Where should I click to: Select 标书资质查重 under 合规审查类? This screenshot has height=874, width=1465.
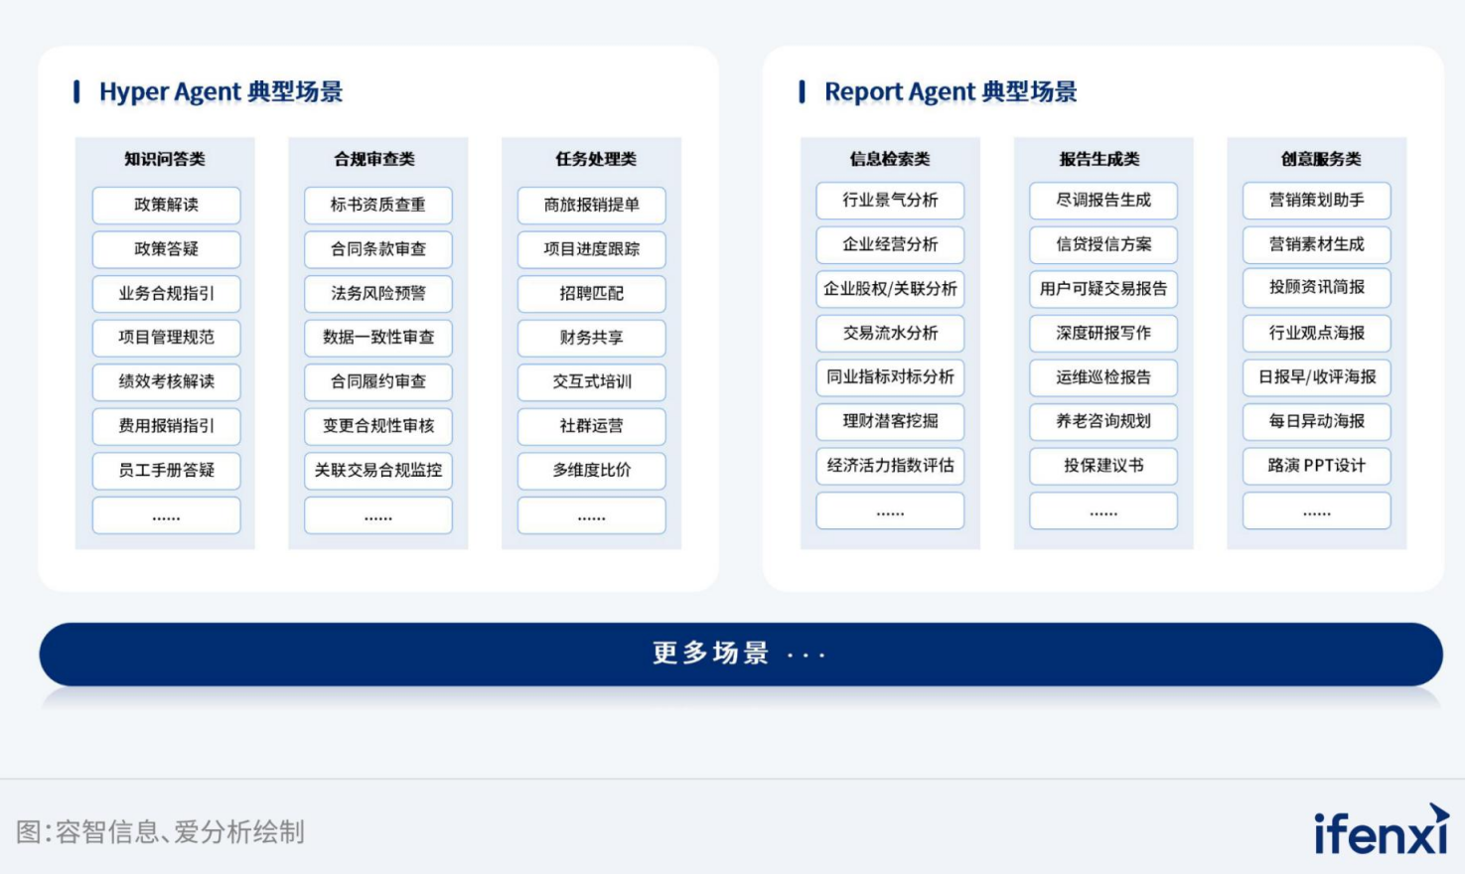click(x=378, y=206)
